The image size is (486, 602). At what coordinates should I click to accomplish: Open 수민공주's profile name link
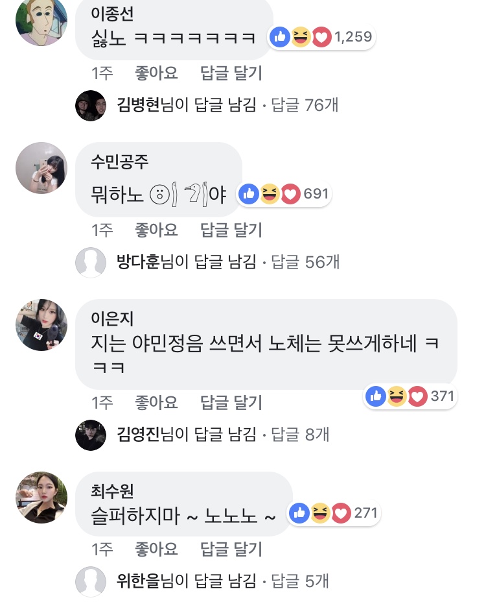pos(121,161)
